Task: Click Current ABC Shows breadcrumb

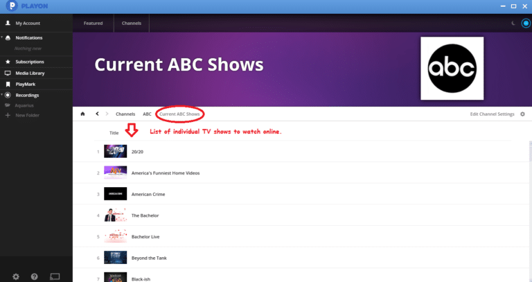Action: 179,114
